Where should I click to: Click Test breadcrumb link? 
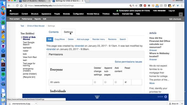(x=22, y=26)
